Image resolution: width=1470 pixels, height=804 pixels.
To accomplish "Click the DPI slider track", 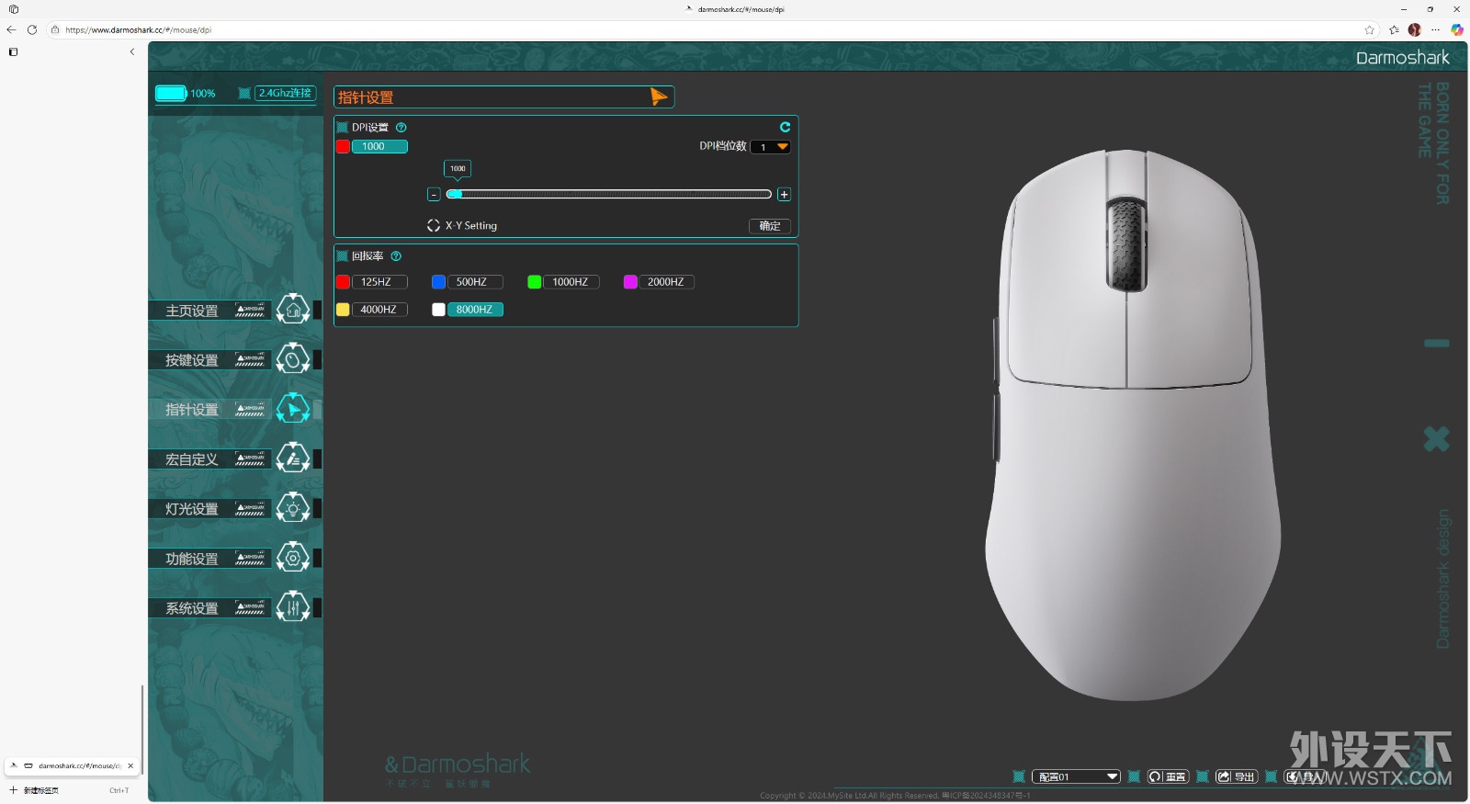I will click(x=608, y=194).
